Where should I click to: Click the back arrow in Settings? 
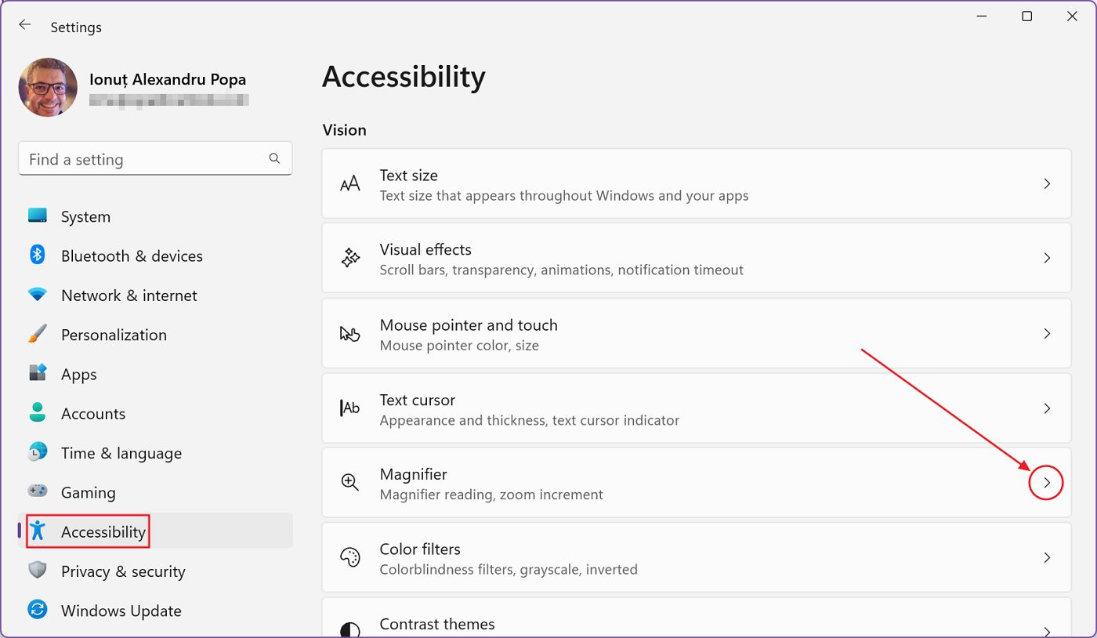[x=25, y=25]
